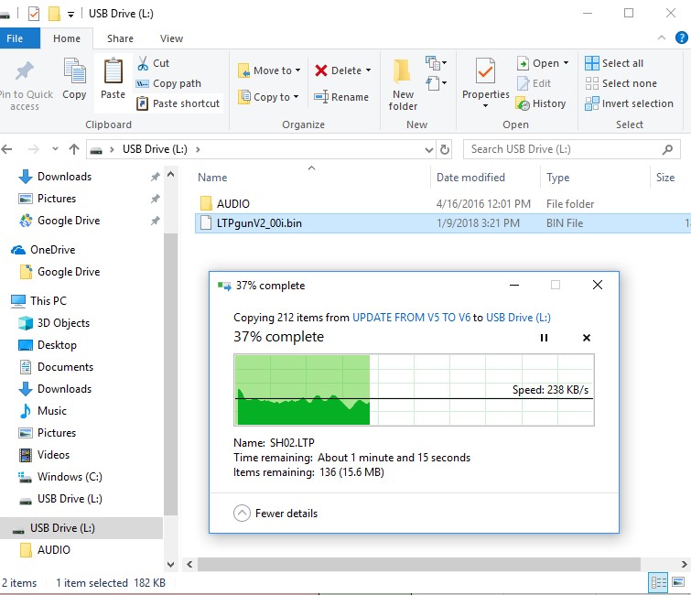Click Paste shortcut in the ribbon
Screen dimensions: 691x595
click(178, 103)
